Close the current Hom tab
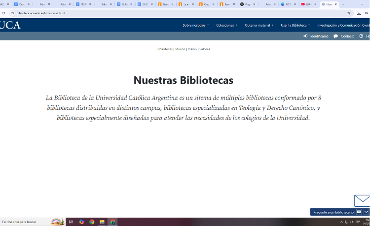 click(335, 4)
